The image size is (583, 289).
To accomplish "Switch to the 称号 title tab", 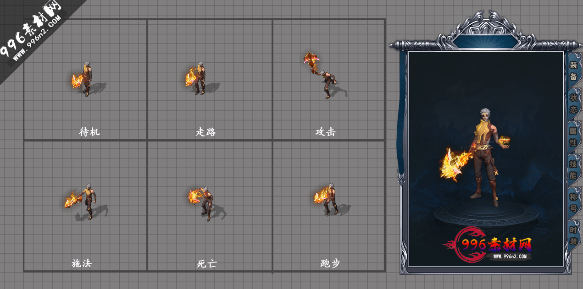I will click(x=573, y=202).
